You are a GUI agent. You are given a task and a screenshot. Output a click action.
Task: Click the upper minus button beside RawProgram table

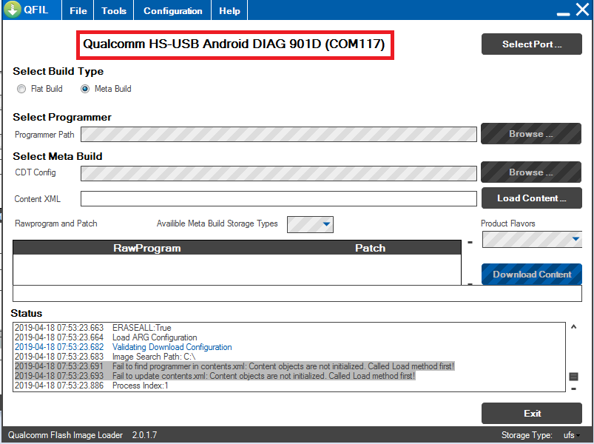click(x=470, y=243)
